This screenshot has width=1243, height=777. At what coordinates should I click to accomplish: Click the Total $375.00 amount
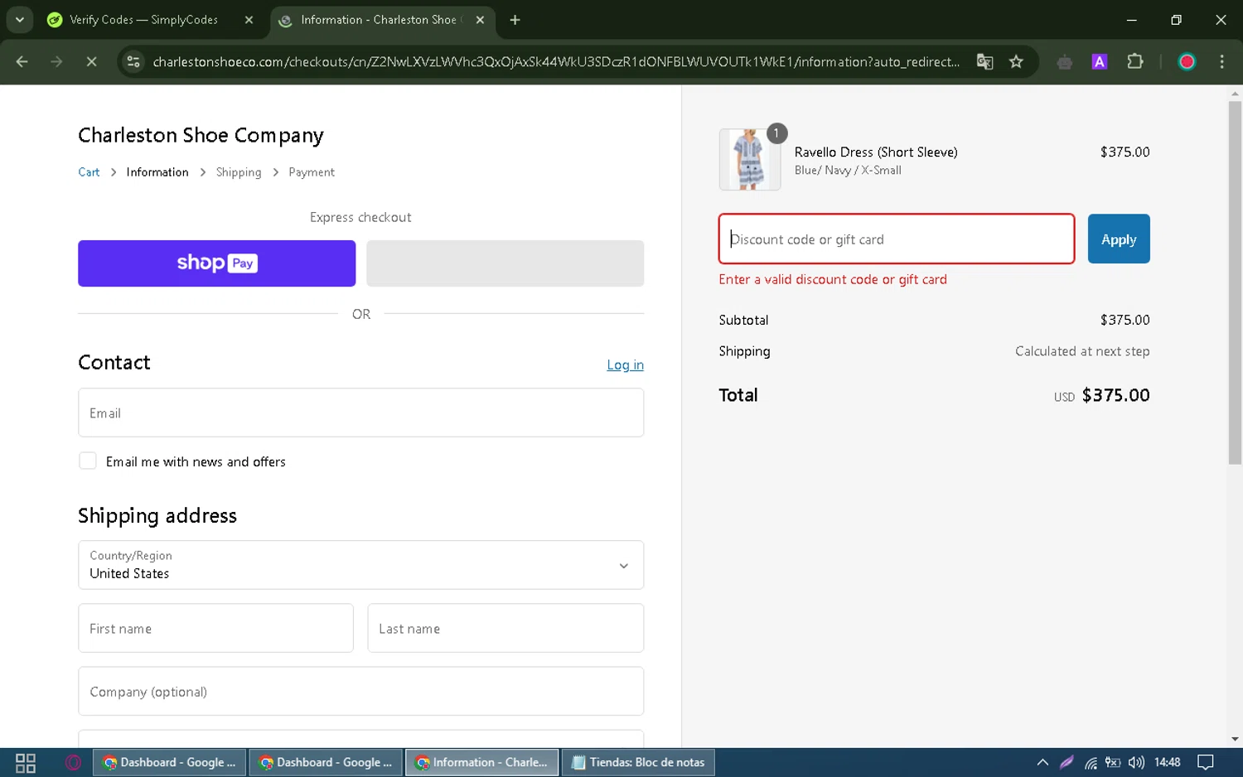(x=1115, y=395)
